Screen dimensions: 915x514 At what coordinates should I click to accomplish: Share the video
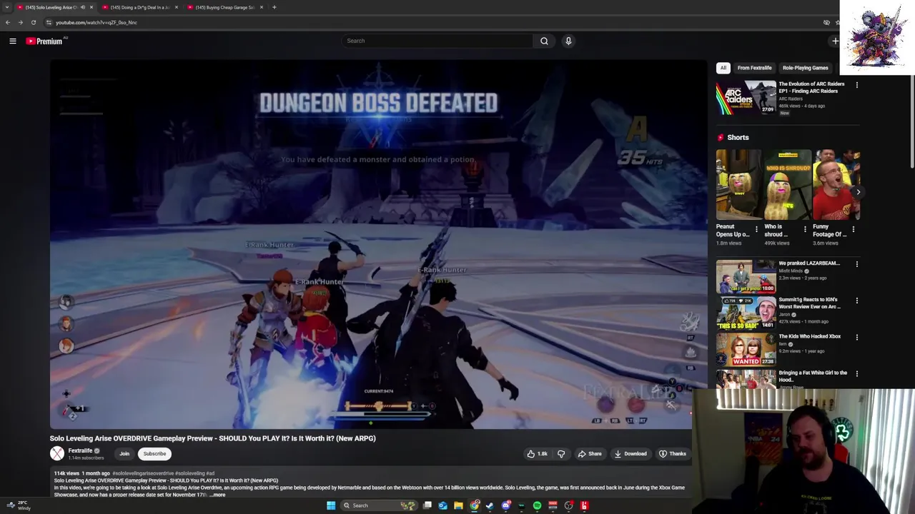click(590, 453)
